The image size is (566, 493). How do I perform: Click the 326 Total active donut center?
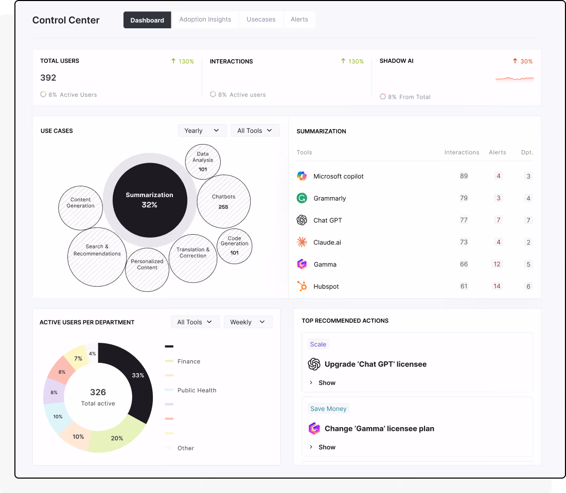click(x=98, y=397)
